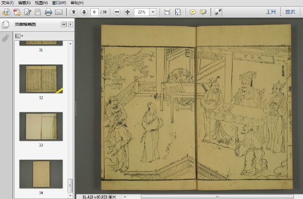Select partially visible page 31 thumbnail

pos(41,43)
